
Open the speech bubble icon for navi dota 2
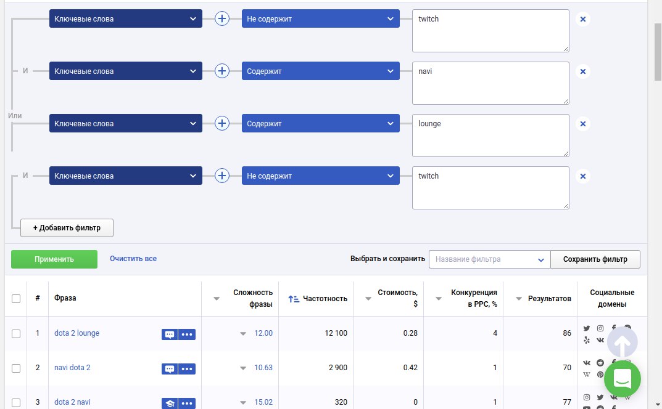coord(169,369)
